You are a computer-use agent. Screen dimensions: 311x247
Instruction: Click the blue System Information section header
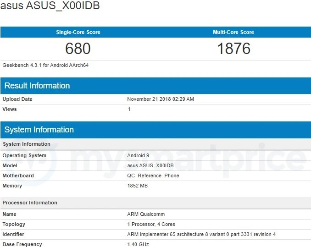(155, 130)
